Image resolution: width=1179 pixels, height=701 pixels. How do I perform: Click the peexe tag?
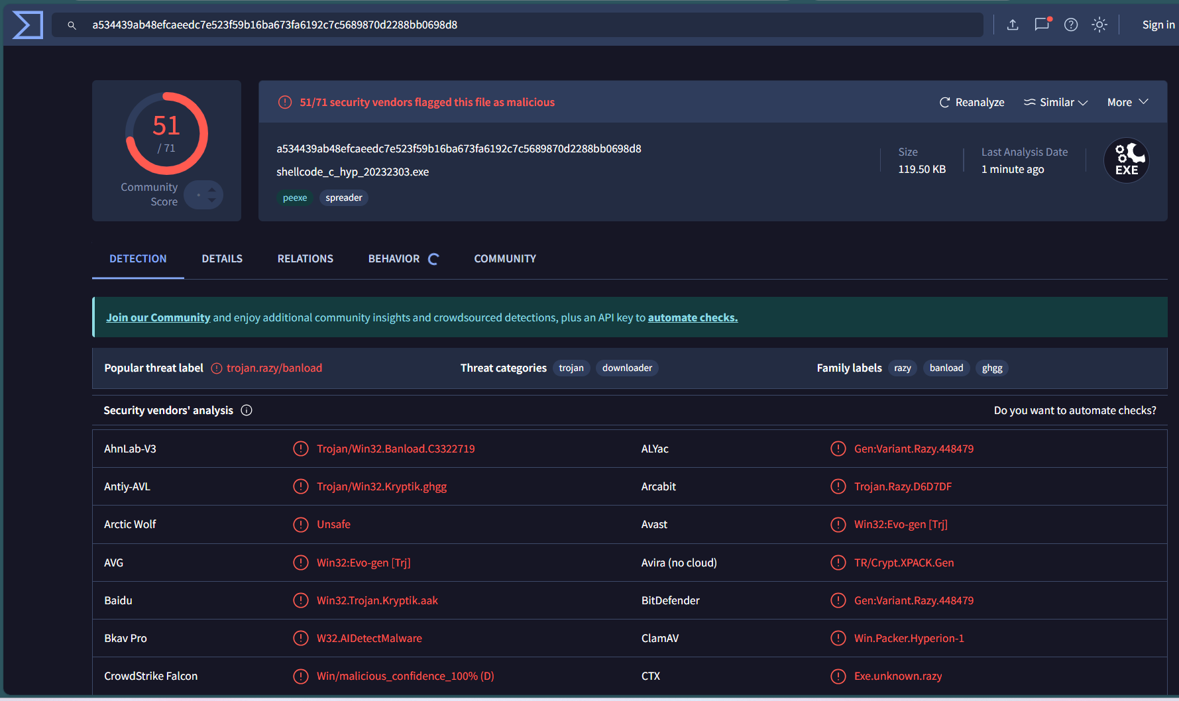[295, 197]
